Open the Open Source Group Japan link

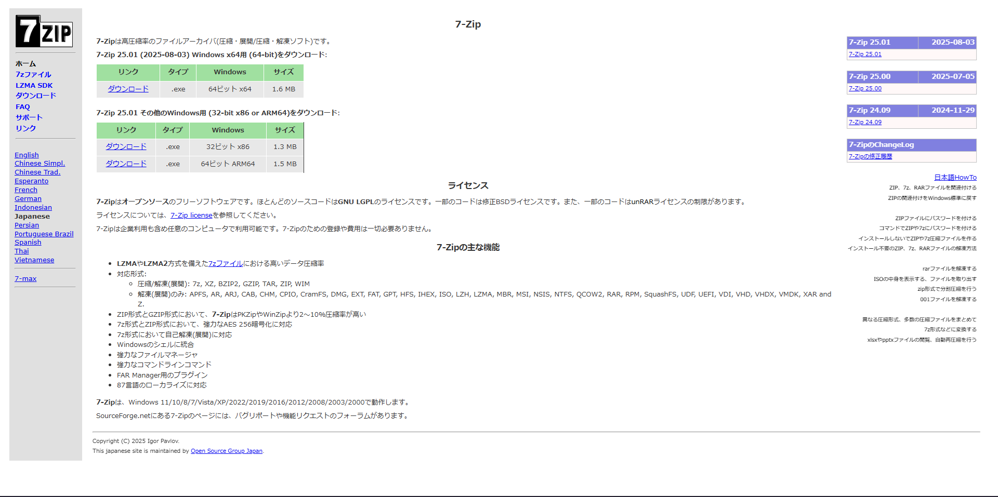(226, 451)
